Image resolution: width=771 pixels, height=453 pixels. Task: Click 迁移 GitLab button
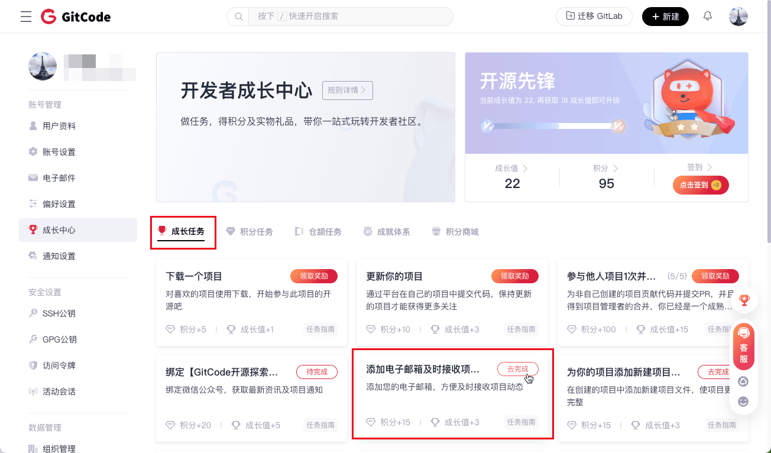point(594,17)
